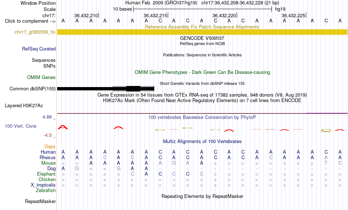Click 'RefSeq genes from NCBI' title
The height and width of the screenshot is (210, 348).
[202, 44]
